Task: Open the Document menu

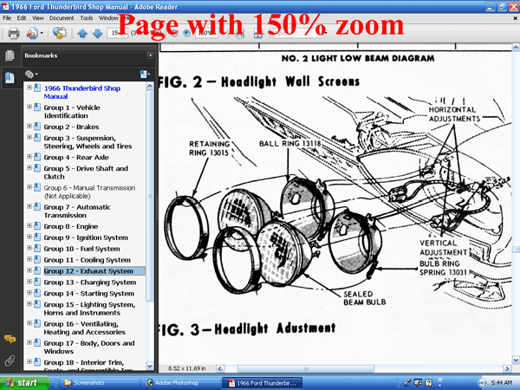Action: (x=62, y=18)
